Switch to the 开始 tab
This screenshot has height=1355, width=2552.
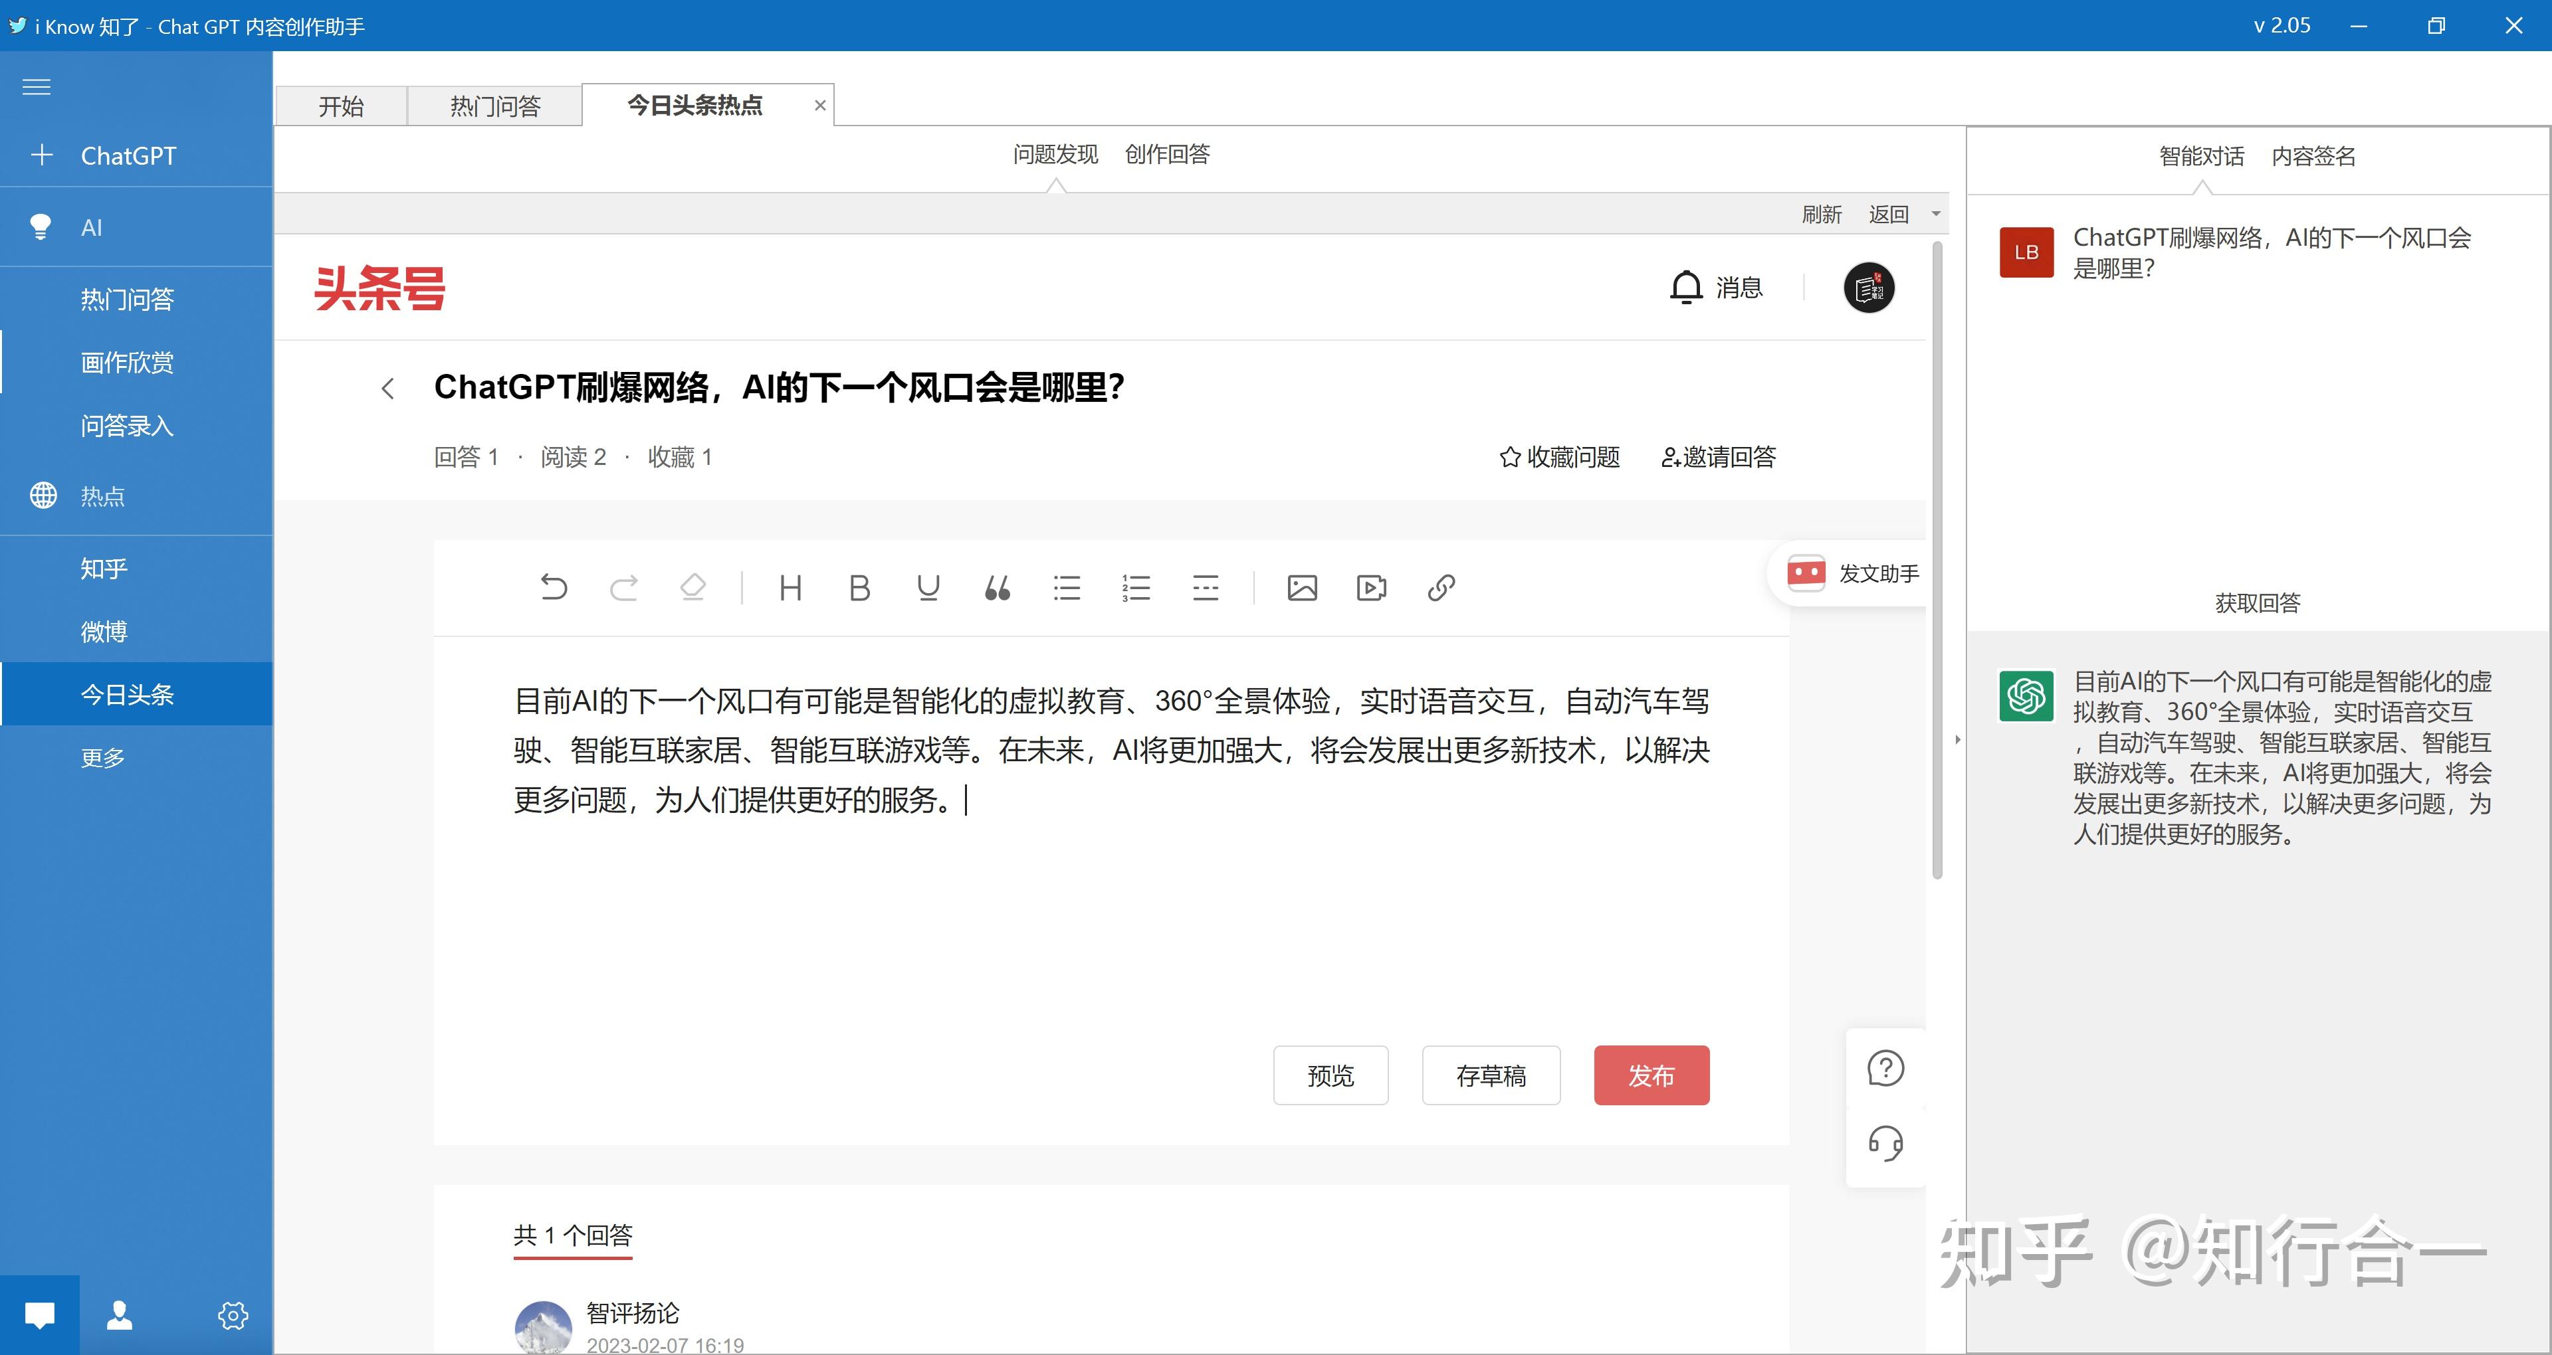[x=341, y=106]
